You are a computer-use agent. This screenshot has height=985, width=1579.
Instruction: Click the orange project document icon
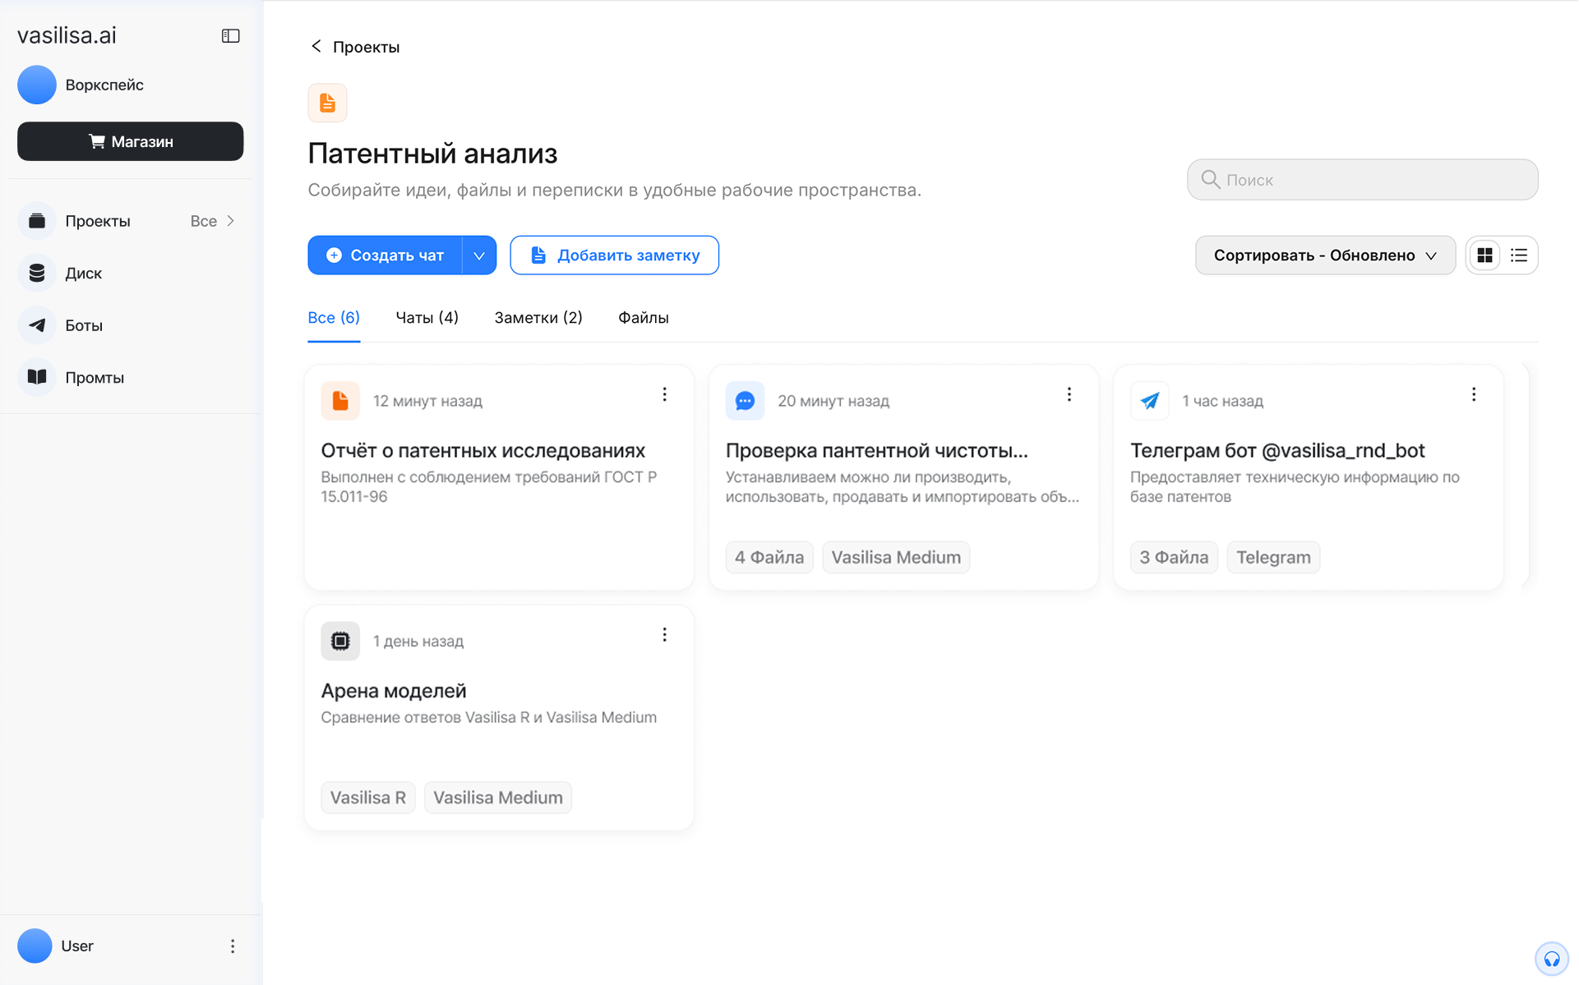(x=327, y=103)
